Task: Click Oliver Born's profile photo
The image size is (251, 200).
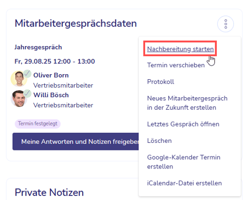Action: 19,79
